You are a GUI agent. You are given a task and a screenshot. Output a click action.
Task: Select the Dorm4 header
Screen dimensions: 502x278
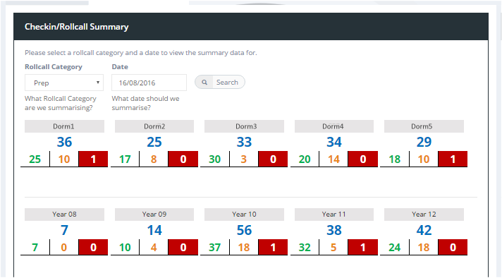(x=334, y=126)
